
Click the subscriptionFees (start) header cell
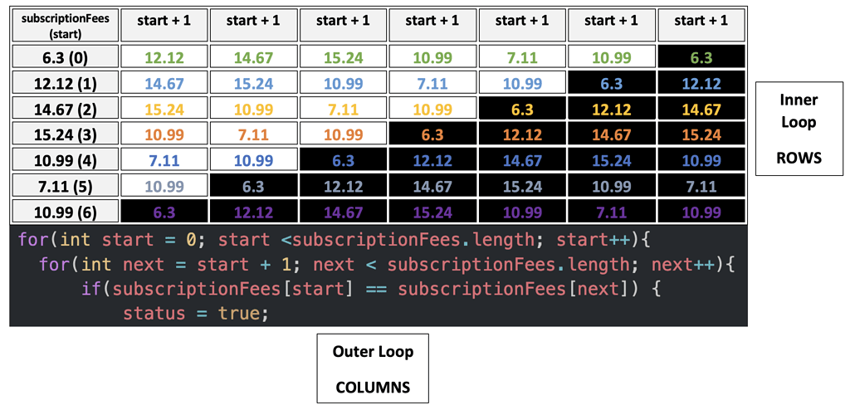(x=65, y=25)
